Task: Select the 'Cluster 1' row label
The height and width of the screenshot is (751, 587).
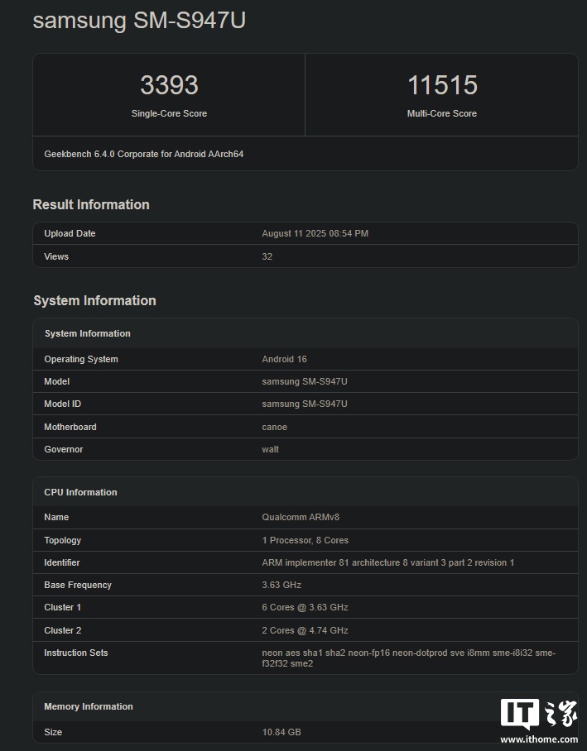Action: click(62, 607)
